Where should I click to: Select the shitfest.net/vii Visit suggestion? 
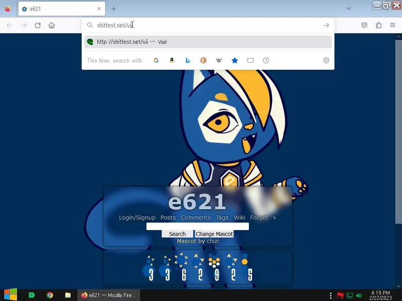click(x=208, y=42)
